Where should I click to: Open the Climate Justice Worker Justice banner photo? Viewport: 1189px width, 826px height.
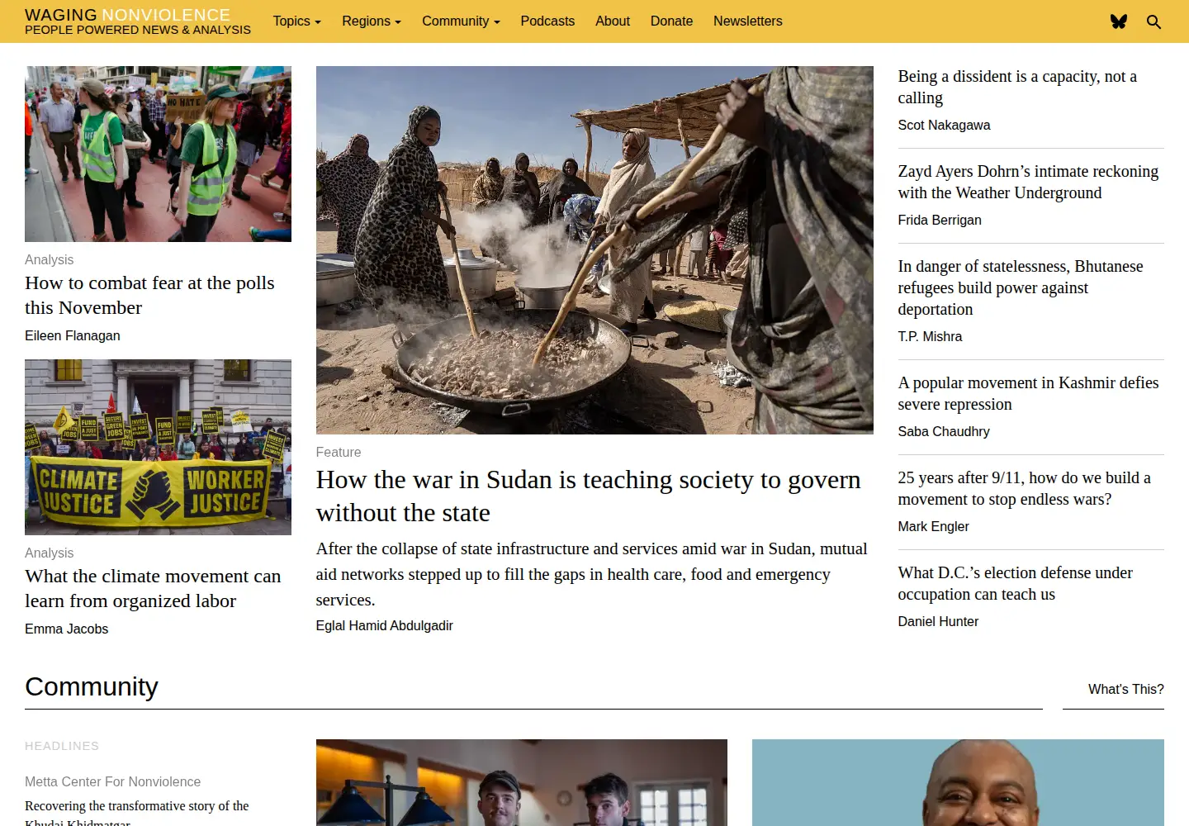(x=158, y=447)
